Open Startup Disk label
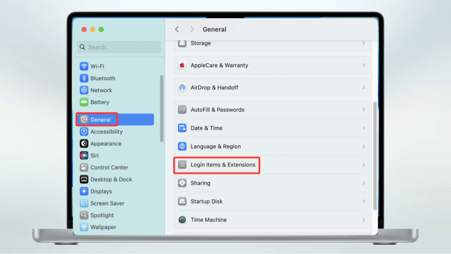This screenshot has height=254, width=451. (207, 201)
